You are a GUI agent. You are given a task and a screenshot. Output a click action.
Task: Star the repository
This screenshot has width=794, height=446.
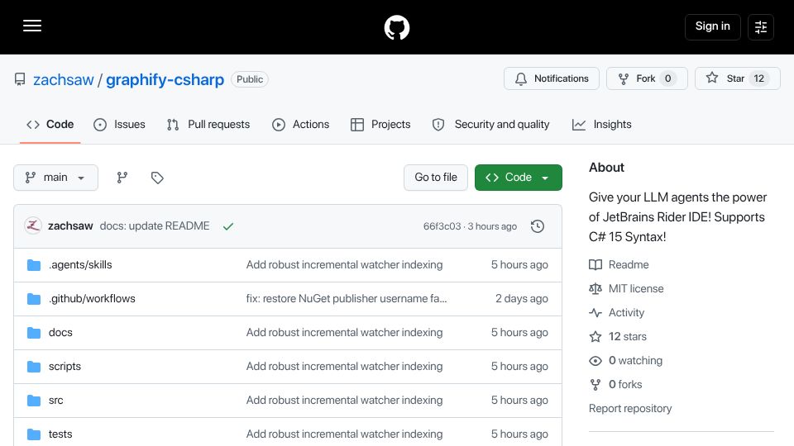point(737,78)
